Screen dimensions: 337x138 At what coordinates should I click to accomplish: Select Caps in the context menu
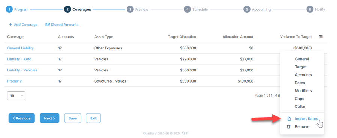[300, 99]
